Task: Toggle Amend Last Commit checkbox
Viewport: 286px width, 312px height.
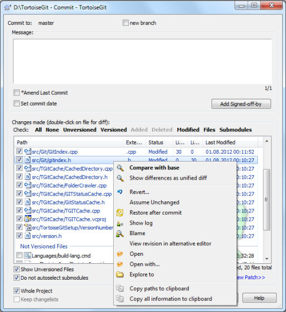Action: pyautogui.click(x=16, y=93)
